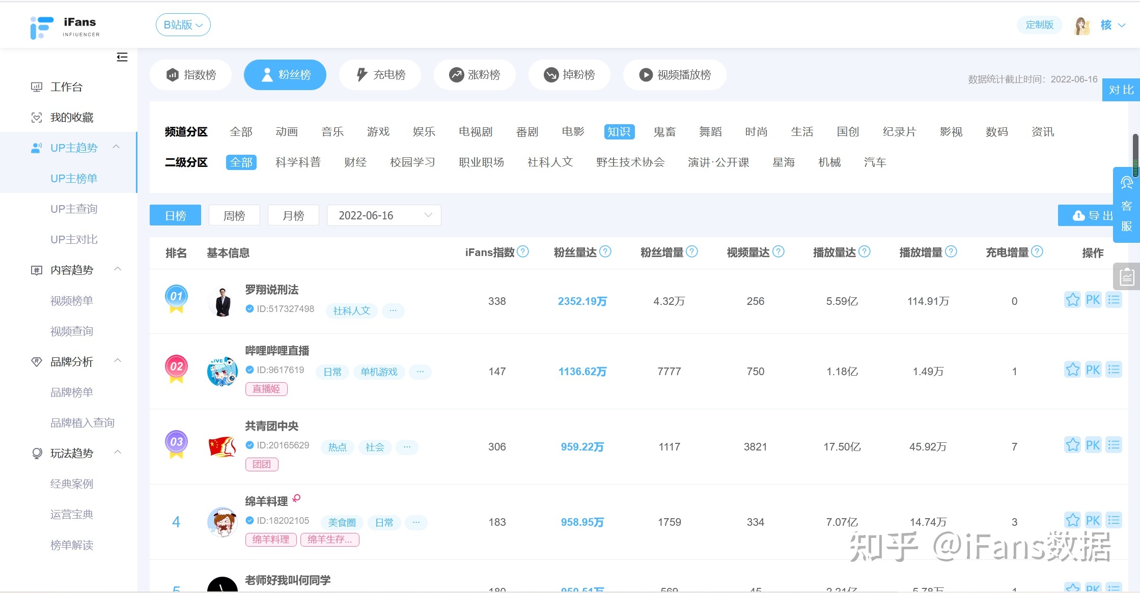The width and height of the screenshot is (1140, 593).
Task: Click the PK icon for 哔哩哔哩直播
Action: 1093,370
